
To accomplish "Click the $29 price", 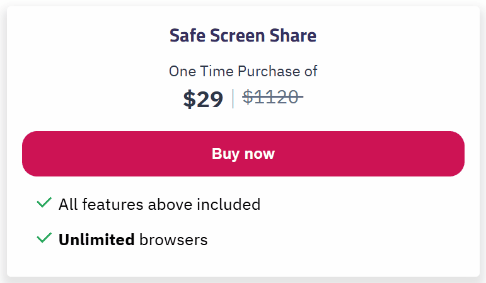I will tap(203, 99).
